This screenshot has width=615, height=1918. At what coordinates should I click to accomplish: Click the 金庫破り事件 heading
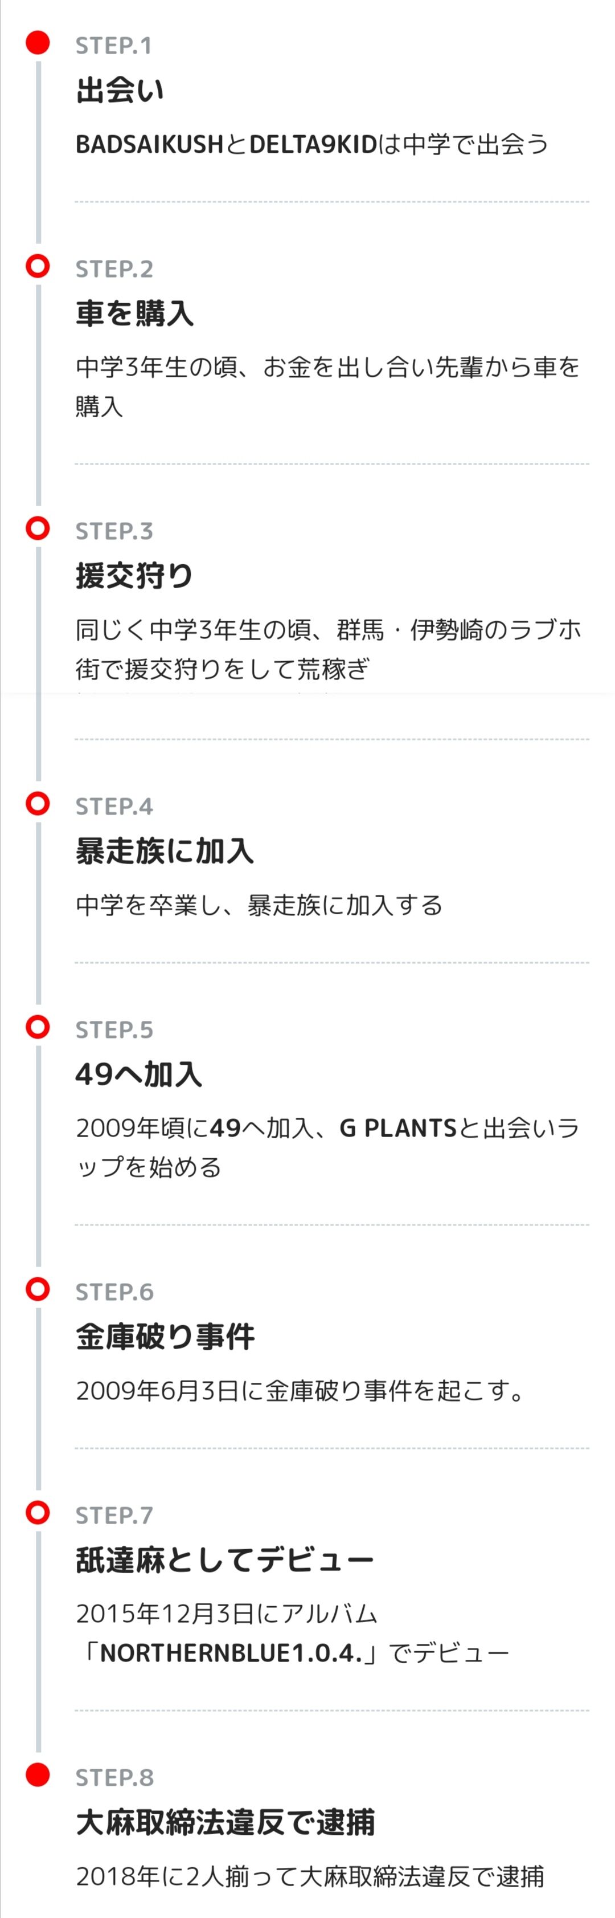(165, 1337)
